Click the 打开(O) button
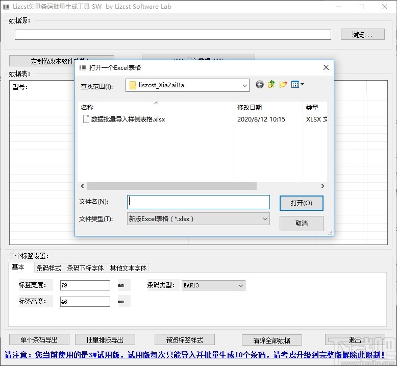 301,203
